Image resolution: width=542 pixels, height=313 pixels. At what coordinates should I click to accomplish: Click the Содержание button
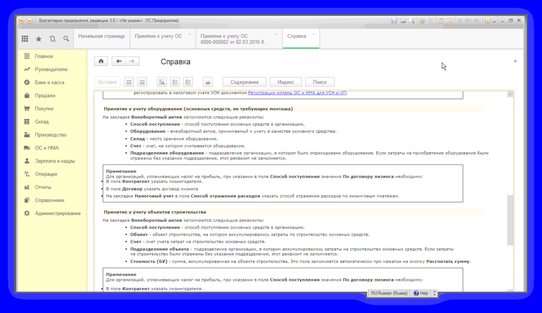244,82
